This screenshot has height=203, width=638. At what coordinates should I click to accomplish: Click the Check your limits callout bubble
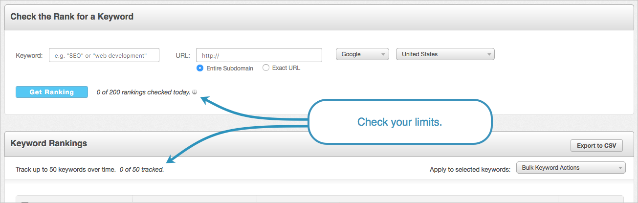[x=399, y=122]
